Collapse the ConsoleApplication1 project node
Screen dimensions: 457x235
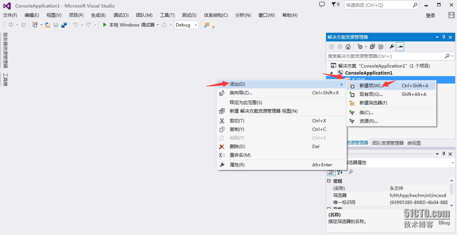pos(331,73)
